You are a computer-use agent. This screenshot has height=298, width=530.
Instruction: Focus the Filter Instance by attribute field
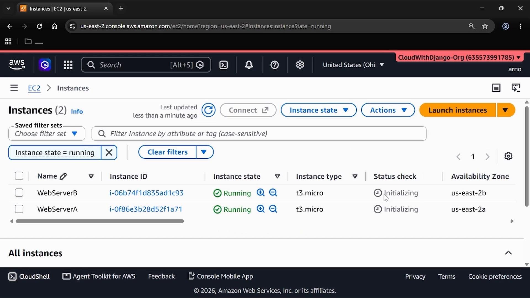coord(259,134)
